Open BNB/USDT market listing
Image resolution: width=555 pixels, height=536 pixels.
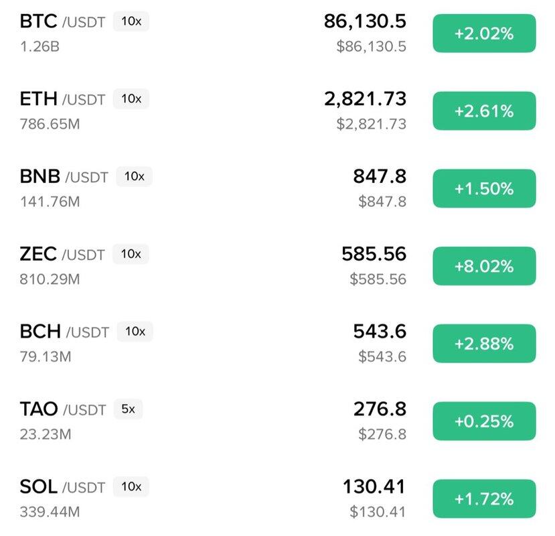click(63, 178)
